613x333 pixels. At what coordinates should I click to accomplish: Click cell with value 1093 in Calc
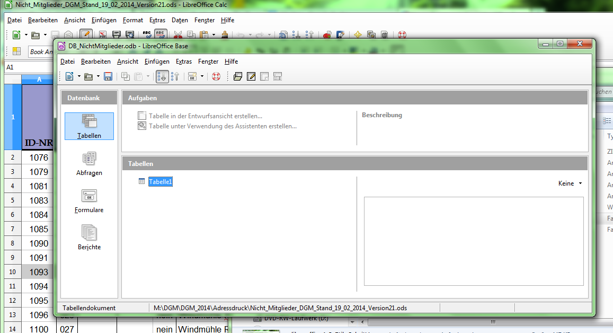[x=38, y=272]
